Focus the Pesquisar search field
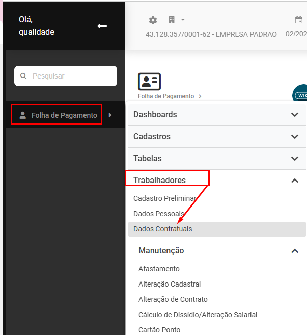Viewport: 307px width, 335px height. [66, 76]
